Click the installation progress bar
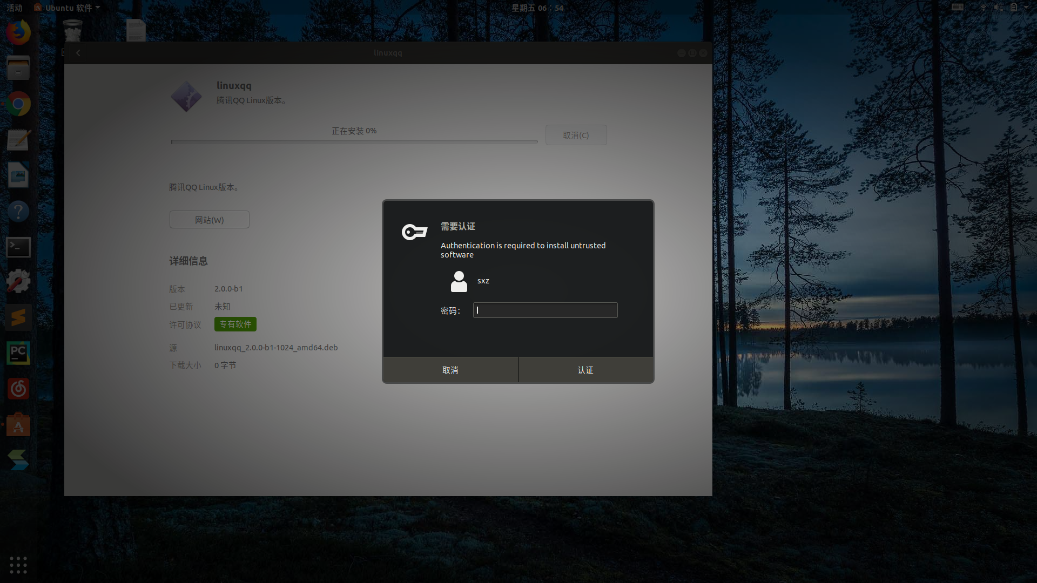The height and width of the screenshot is (583, 1037). point(354,141)
